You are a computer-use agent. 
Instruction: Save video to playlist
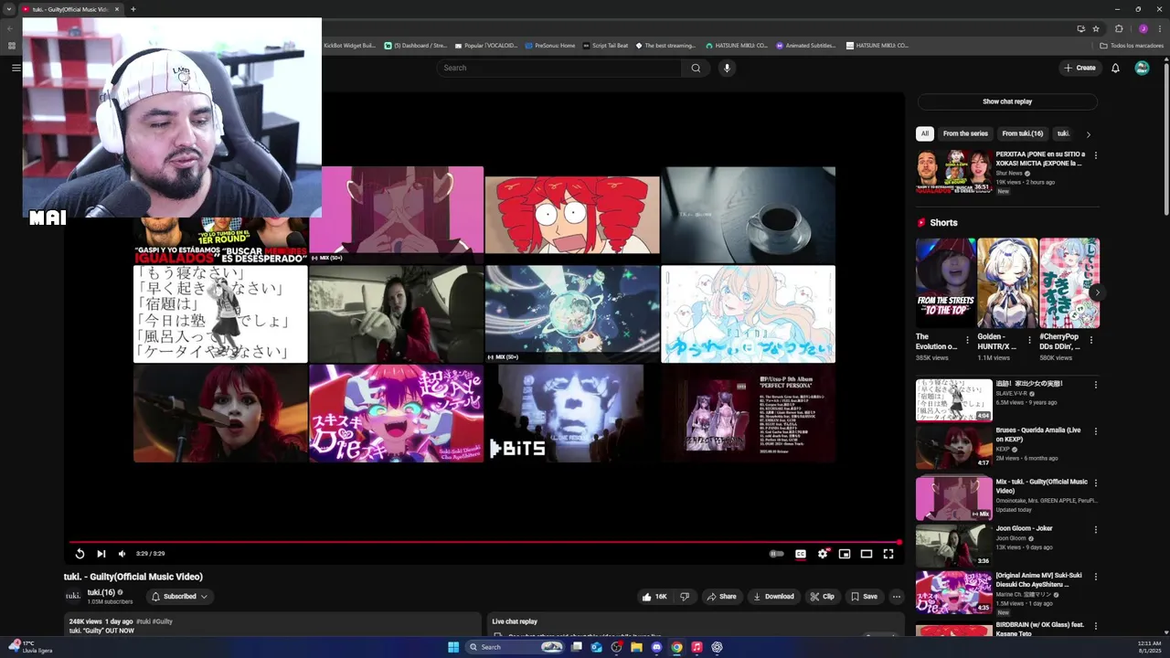[x=864, y=597]
